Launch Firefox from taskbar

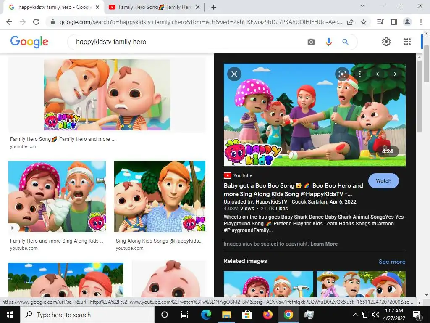point(267,315)
